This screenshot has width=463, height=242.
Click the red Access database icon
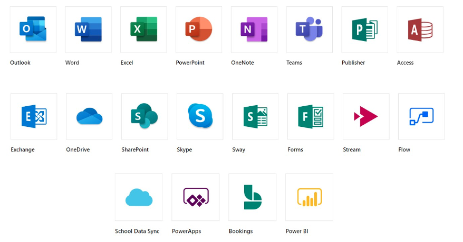pos(420,29)
